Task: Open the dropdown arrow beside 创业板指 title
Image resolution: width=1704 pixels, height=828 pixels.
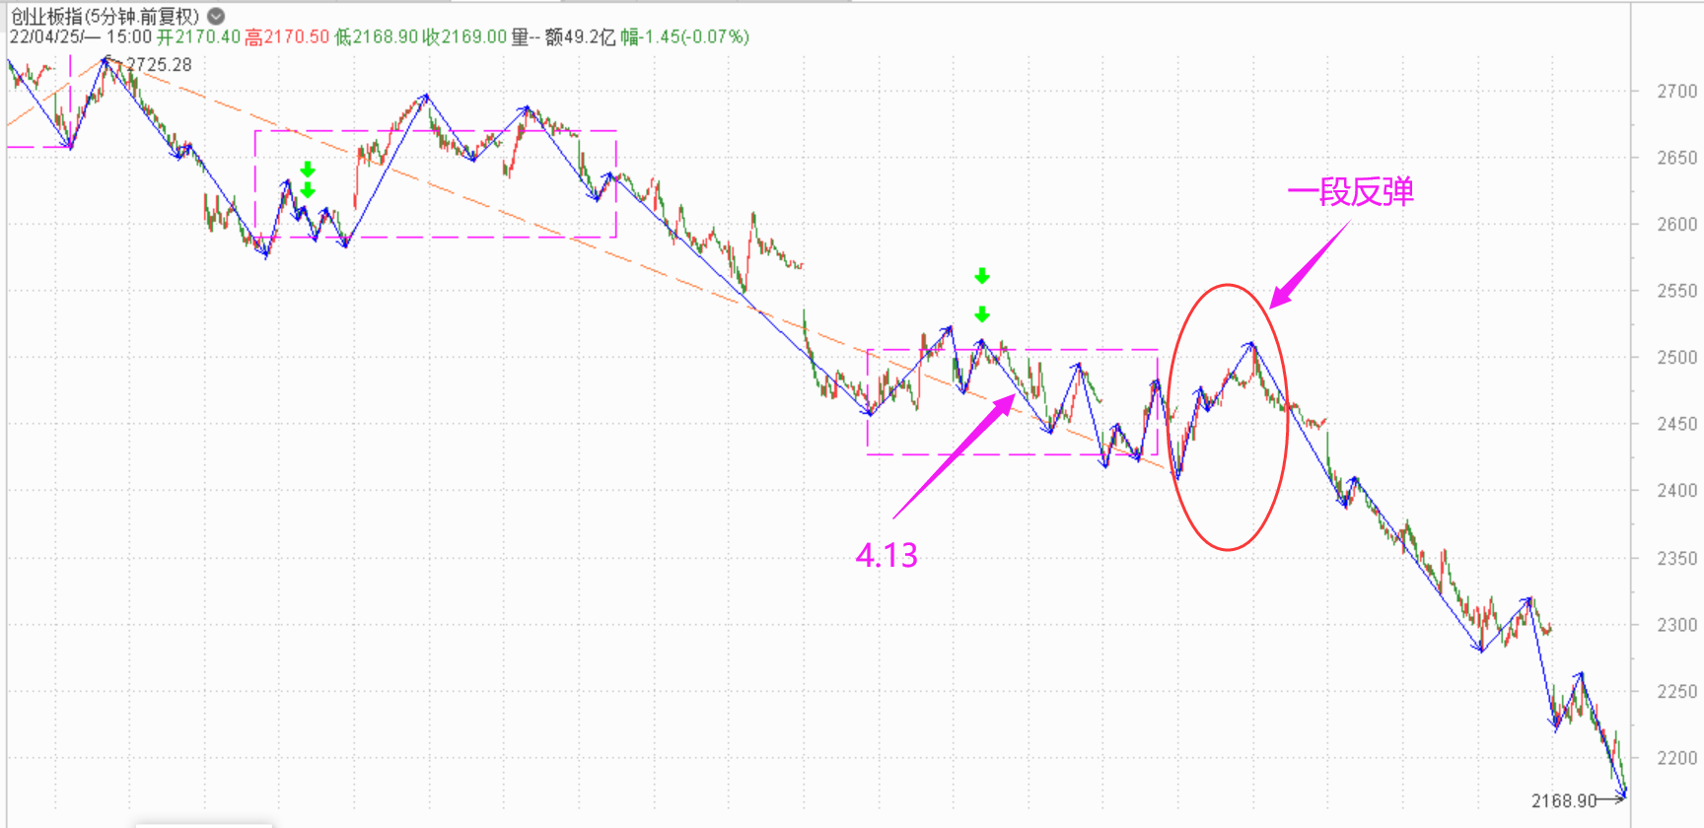Action: [x=216, y=16]
